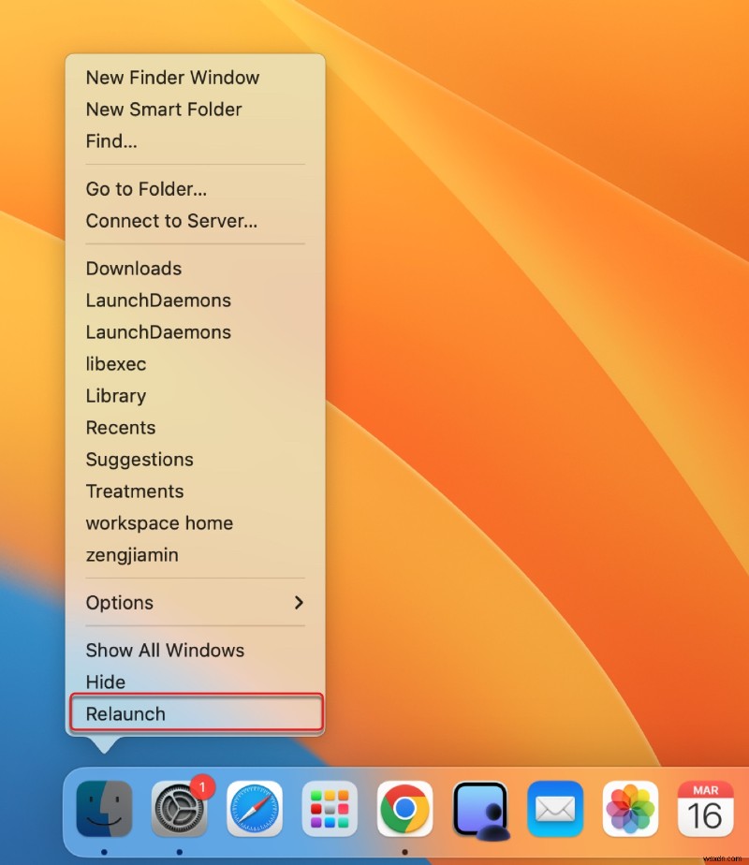The width and height of the screenshot is (749, 865).
Task: Open the screen sharing app icon
Action: pyautogui.click(x=480, y=810)
